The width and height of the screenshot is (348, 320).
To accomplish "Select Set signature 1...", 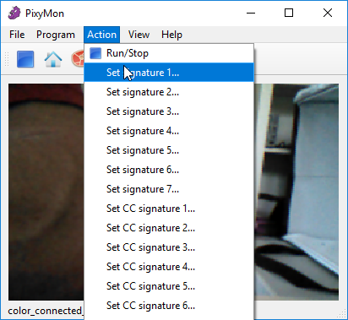I will click(x=169, y=73).
